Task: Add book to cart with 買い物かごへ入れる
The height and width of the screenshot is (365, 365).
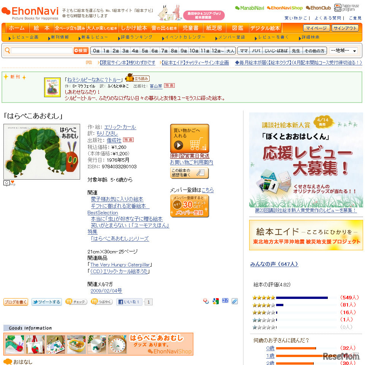Action: point(190,138)
